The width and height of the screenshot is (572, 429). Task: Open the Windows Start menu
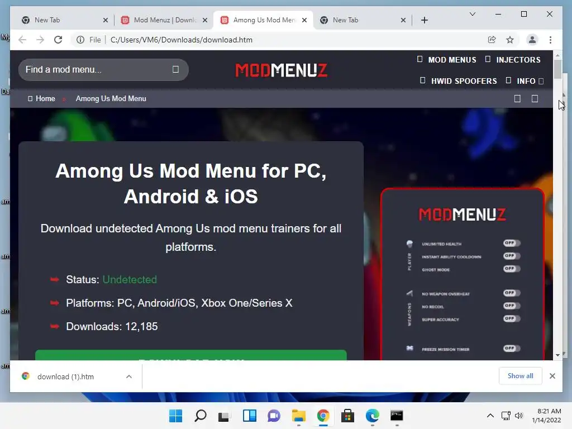click(x=176, y=416)
